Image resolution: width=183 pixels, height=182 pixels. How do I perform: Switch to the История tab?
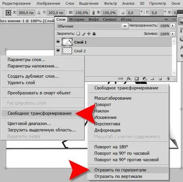(x=77, y=19)
